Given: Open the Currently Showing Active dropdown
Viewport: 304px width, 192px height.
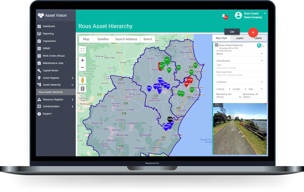Looking at the screenshot, I should click(x=240, y=54).
